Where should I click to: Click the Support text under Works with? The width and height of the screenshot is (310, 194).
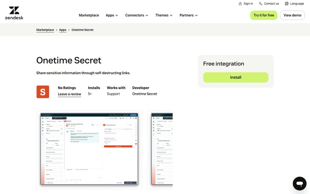113,94
